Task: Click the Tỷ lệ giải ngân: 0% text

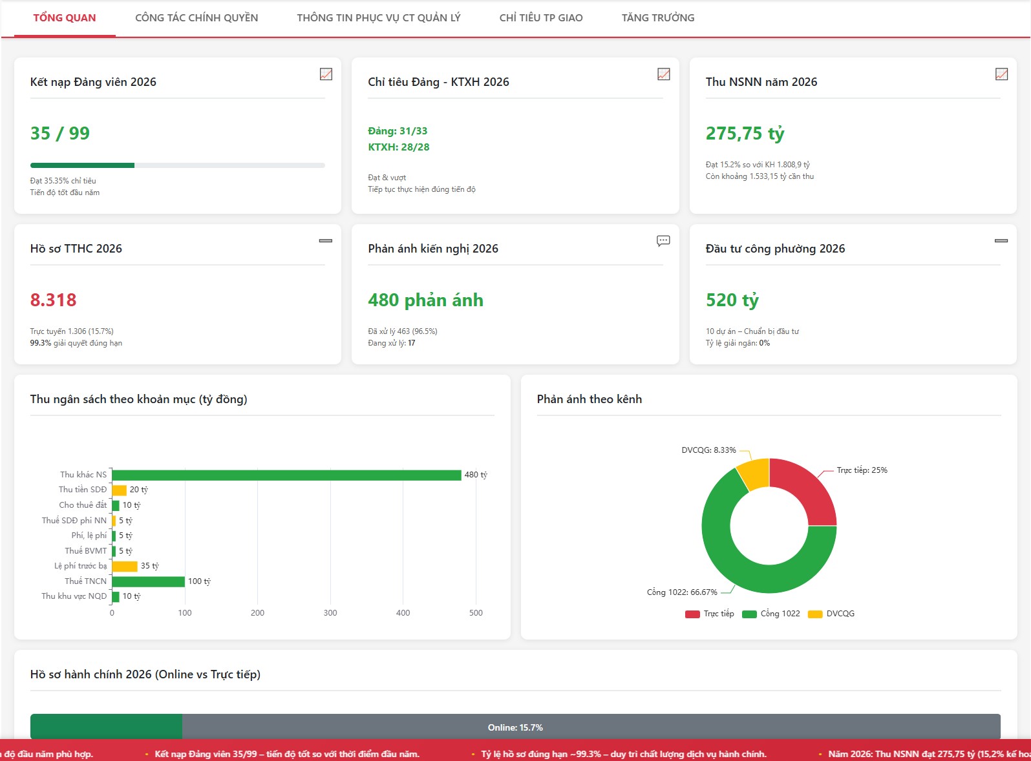Action: (738, 343)
